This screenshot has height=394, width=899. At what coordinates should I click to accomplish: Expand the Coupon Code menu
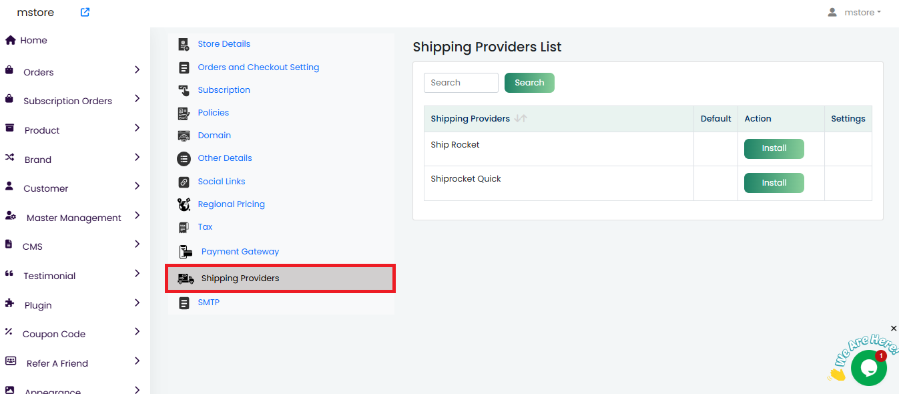point(137,332)
